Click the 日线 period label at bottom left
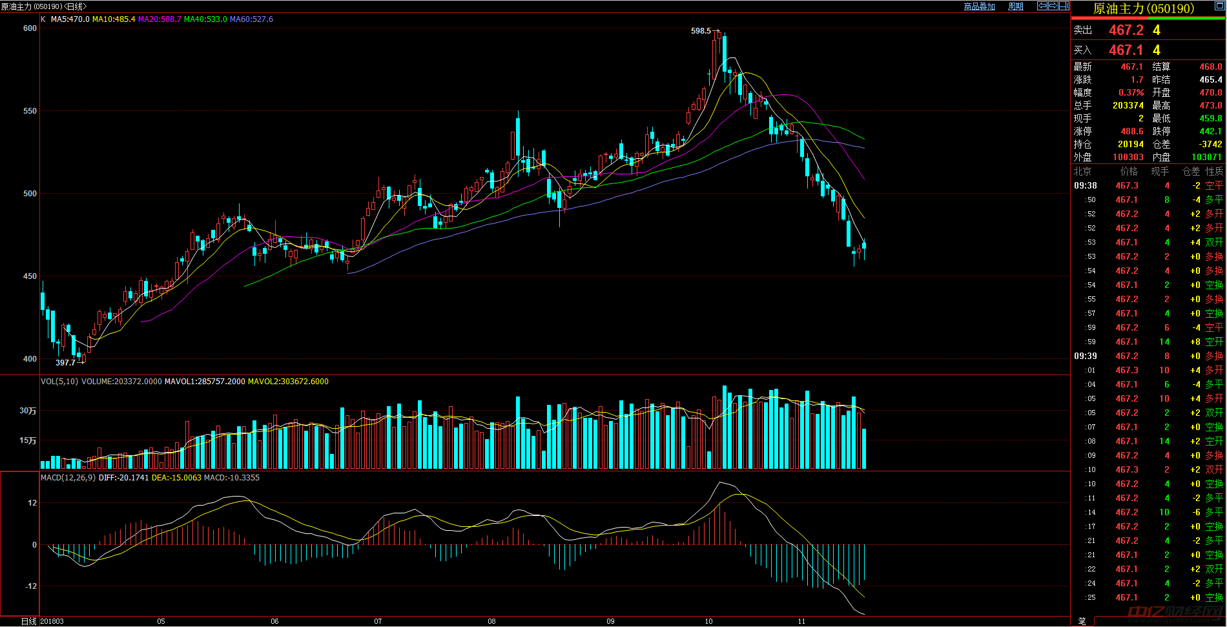The height and width of the screenshot is (627, 1227). point(28,621)
